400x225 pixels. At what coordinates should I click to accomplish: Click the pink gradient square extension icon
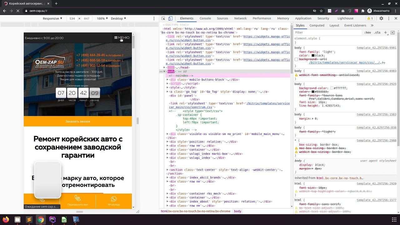click(356, 11)
